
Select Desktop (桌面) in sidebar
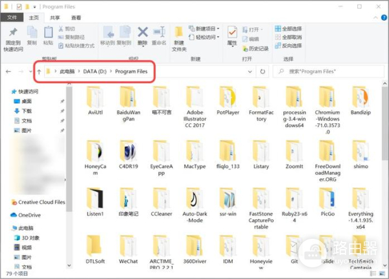click(23, 101)
